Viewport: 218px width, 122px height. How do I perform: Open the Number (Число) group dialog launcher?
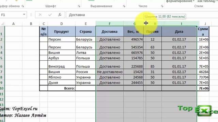162,6
